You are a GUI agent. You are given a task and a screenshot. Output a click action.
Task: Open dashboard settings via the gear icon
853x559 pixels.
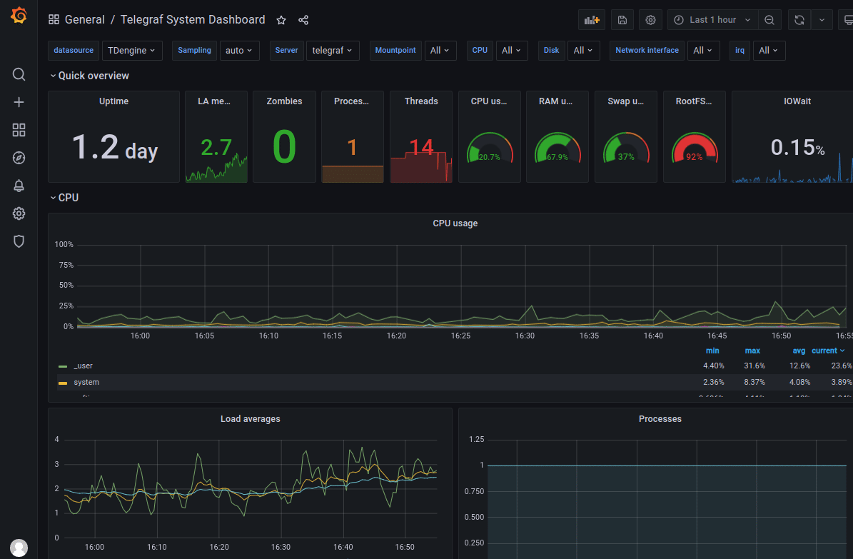point(650,19)
